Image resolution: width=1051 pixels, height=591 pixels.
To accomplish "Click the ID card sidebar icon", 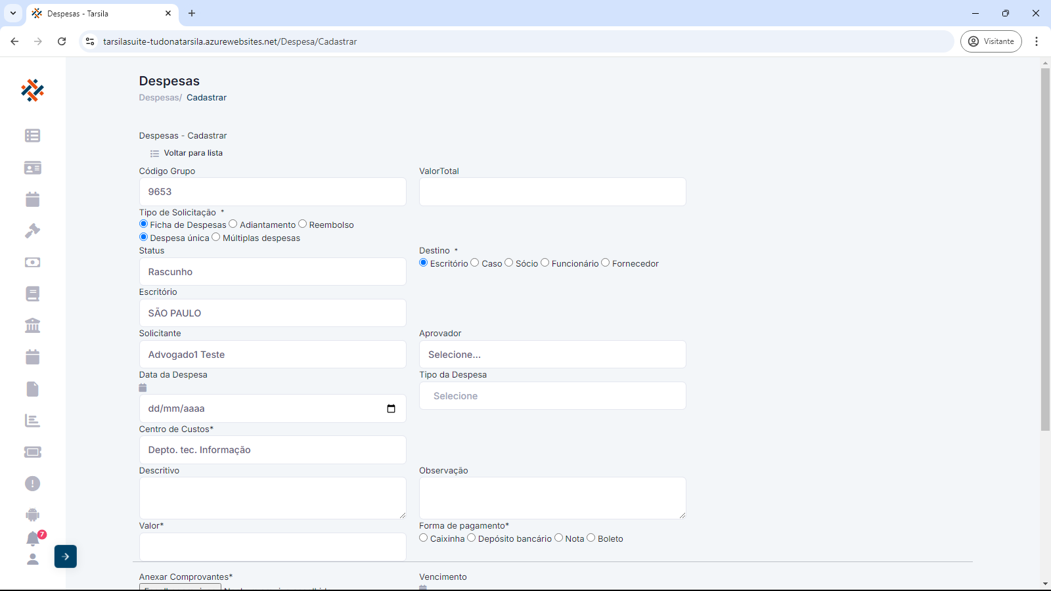I will (x=32, y=167).
